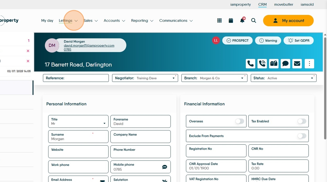Open the apps grid icon
327x182 pixels.
pos(219,20)
